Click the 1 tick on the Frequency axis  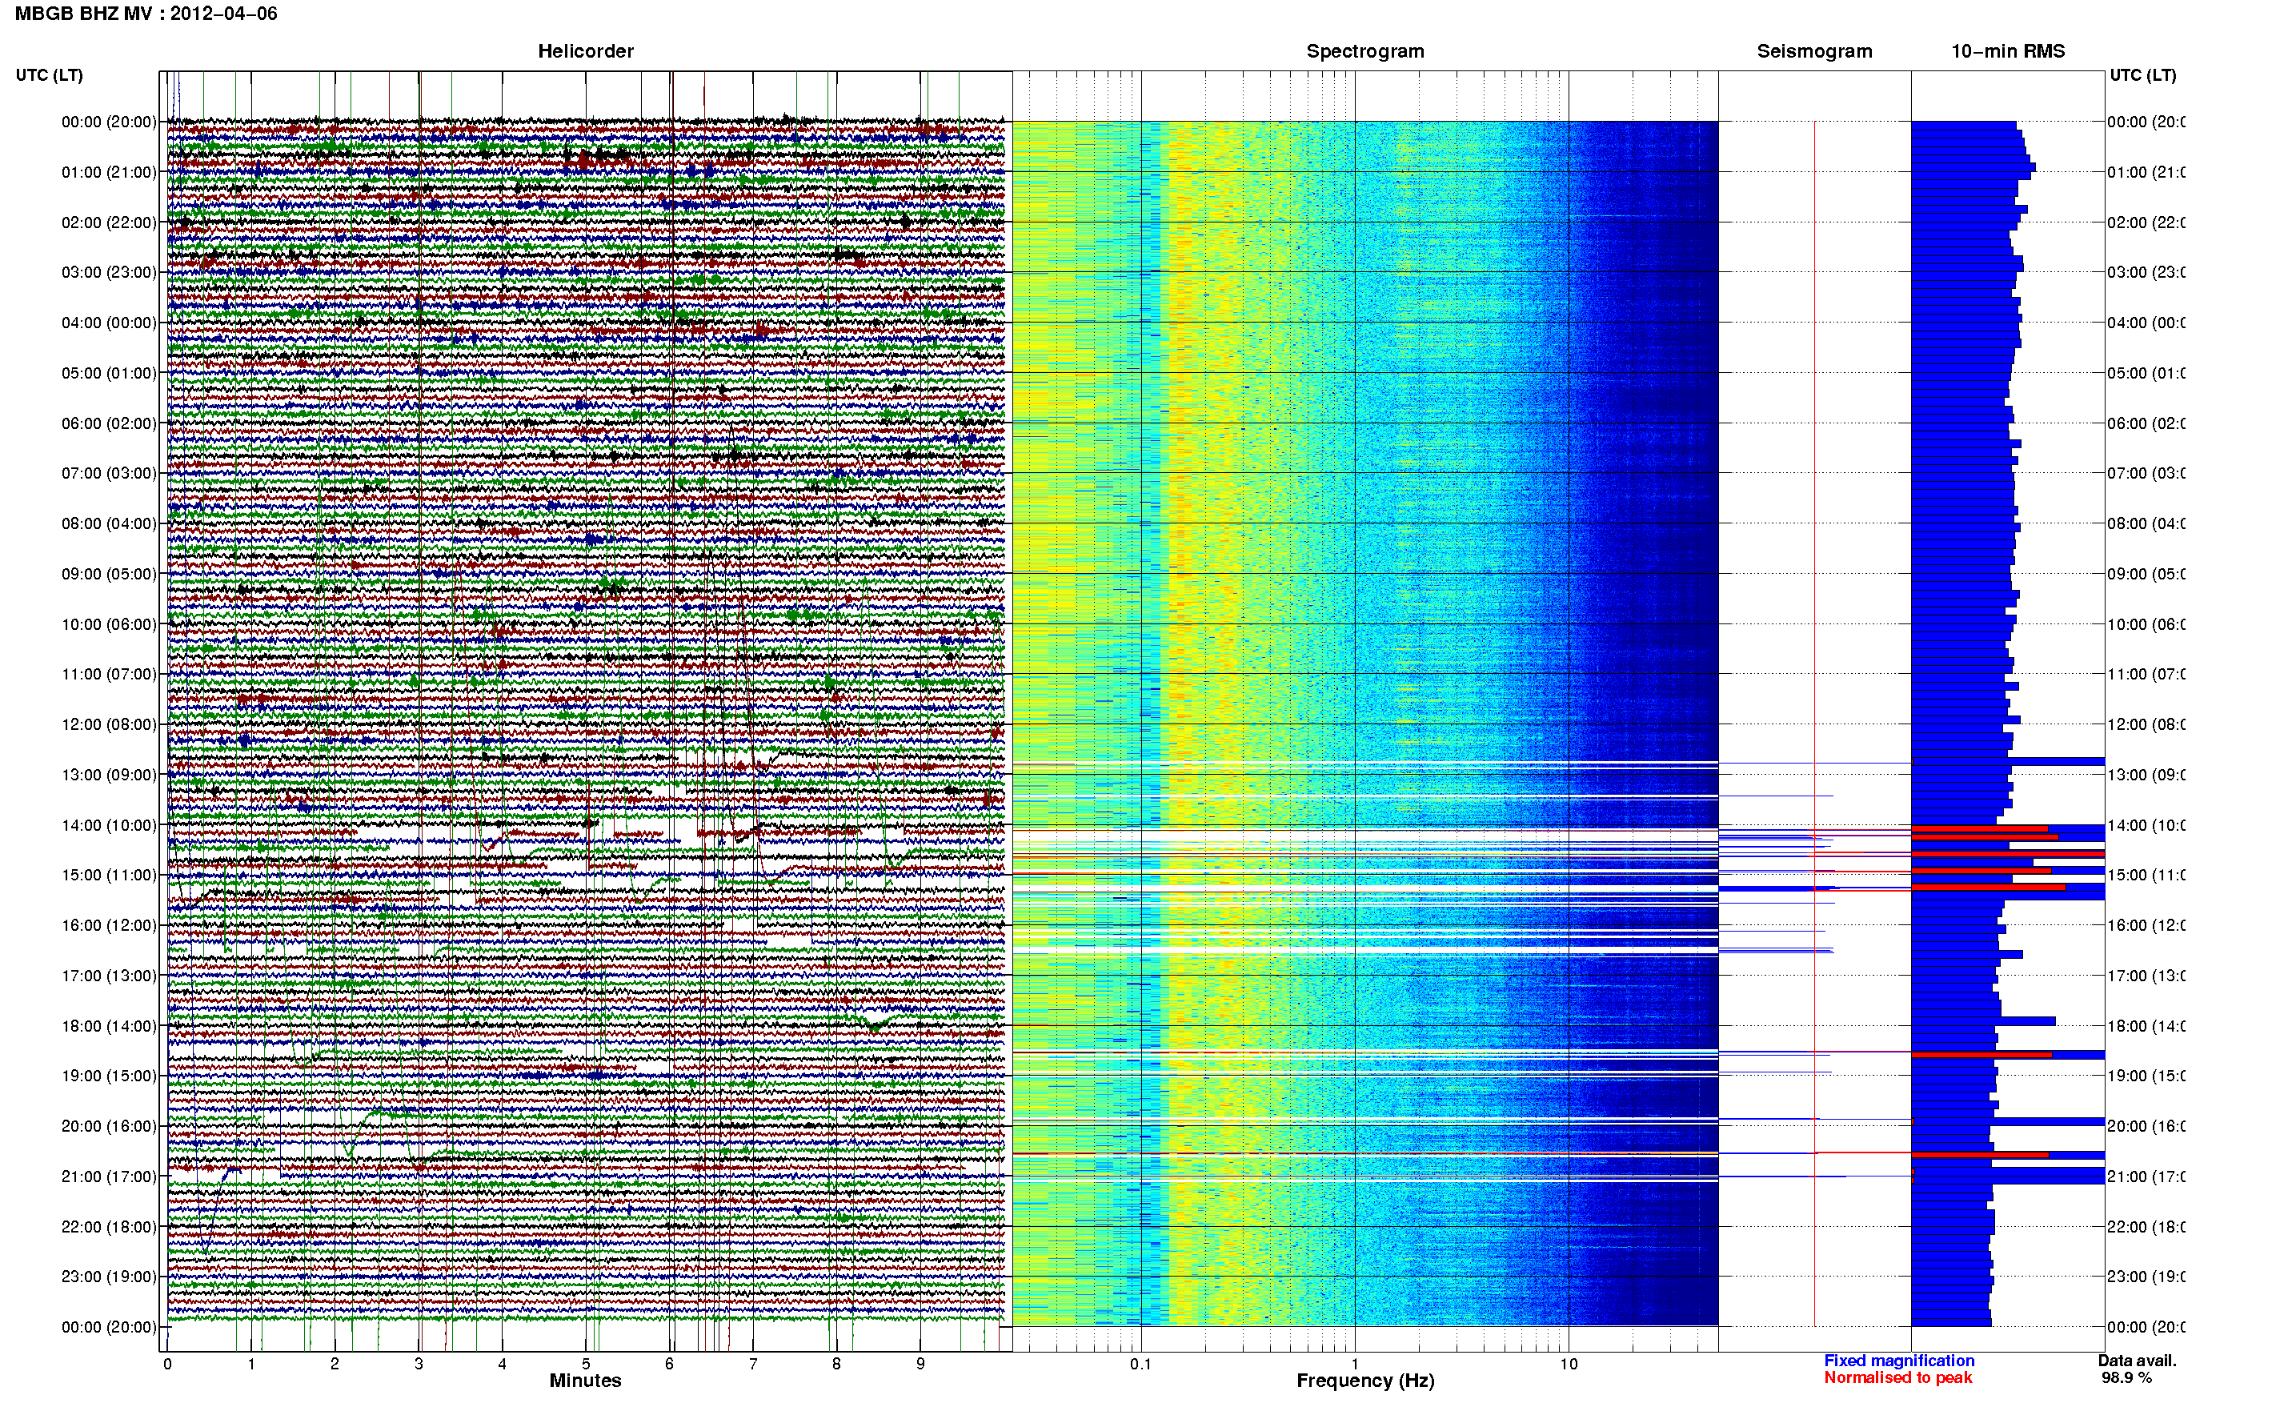[x=1355, y=1365]
